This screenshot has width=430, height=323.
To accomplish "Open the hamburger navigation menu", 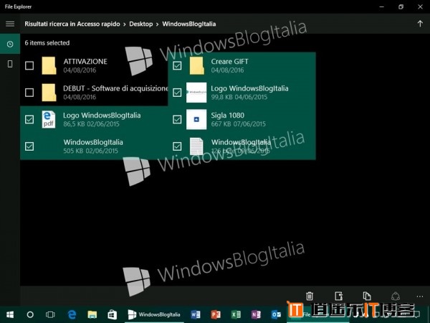I will pyautogui.click(x=10, y=24).
